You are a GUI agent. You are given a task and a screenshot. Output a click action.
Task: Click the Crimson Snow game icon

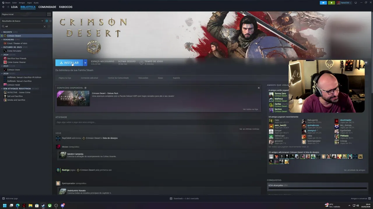click(x=5, y=70)
